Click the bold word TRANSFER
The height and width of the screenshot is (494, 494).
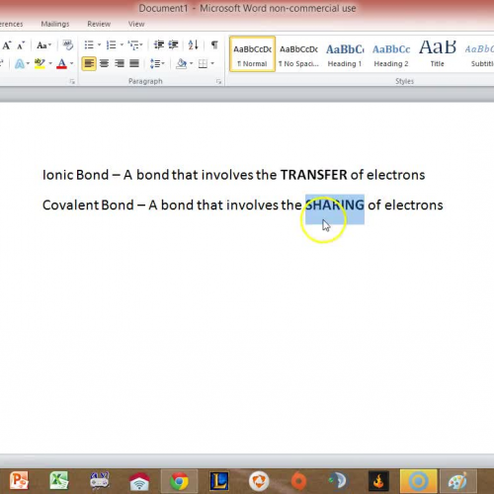click(313, 175)
